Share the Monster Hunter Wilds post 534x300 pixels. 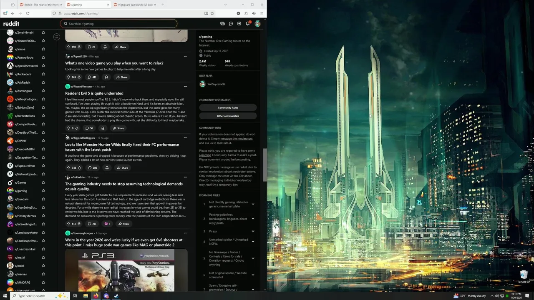point(122,167)
